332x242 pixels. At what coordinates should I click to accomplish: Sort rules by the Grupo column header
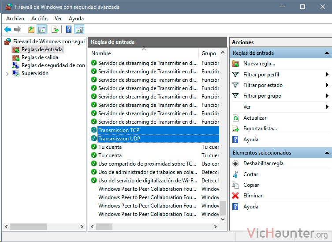click(209, 53)
